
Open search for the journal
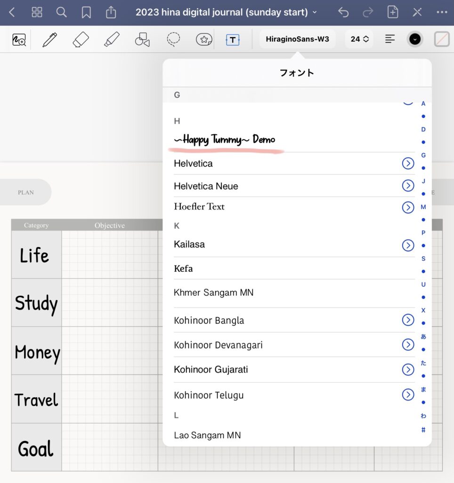coord(61,12)
